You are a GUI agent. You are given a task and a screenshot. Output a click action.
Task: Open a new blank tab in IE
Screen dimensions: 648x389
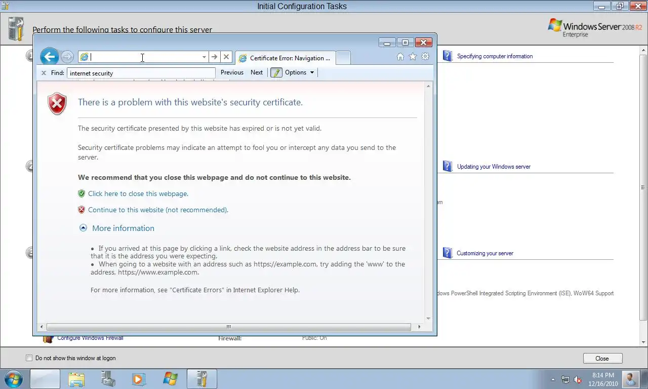(343, 58)
